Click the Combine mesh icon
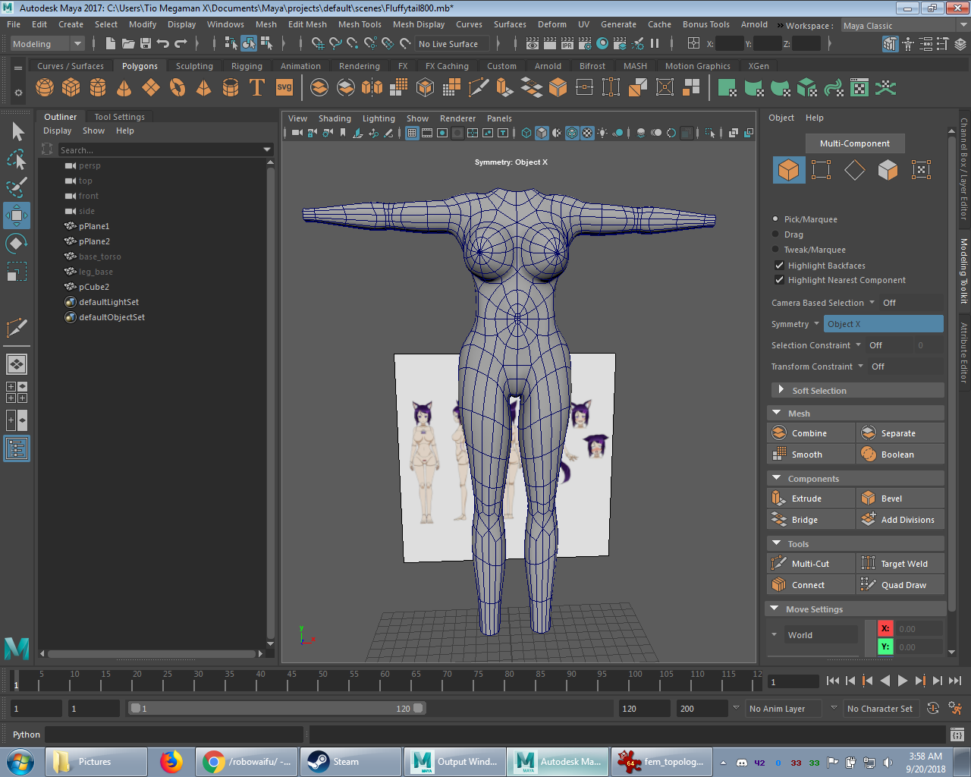The width and height of the screenshot is (971, 777). tap(779, 433)
